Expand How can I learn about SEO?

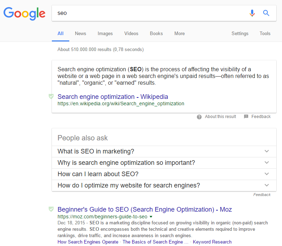(164, 174)
